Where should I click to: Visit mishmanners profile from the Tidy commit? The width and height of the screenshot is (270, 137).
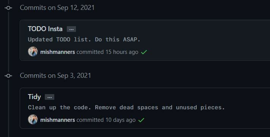tap(57, 120)
